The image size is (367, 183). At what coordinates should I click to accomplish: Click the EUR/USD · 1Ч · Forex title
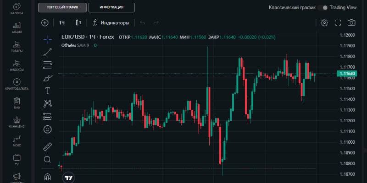pos(88,37)
